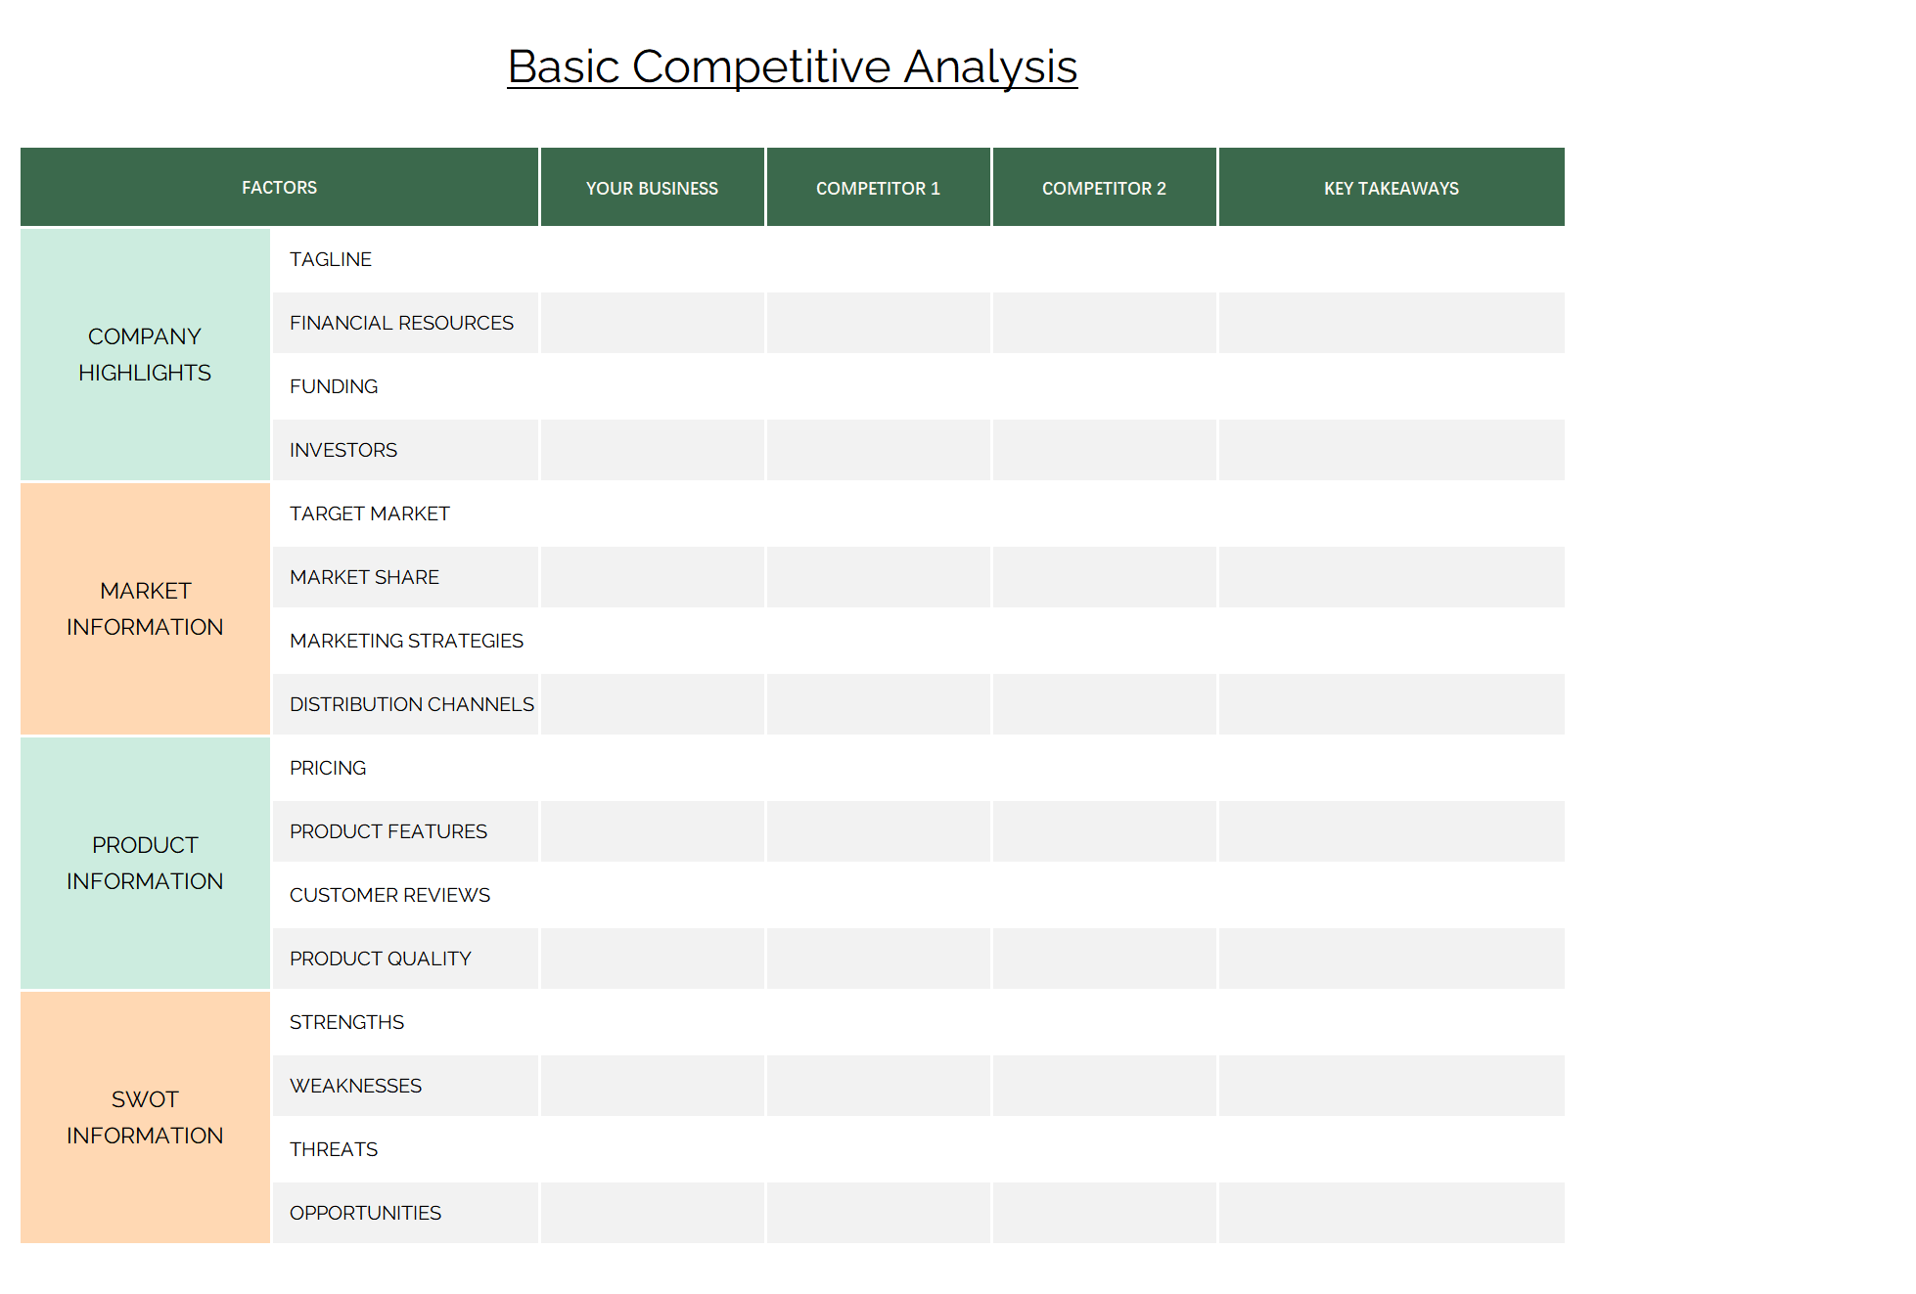Click Competitor 2 cell for Investors
The image size is (1916, 1294).
[1105, 450]
